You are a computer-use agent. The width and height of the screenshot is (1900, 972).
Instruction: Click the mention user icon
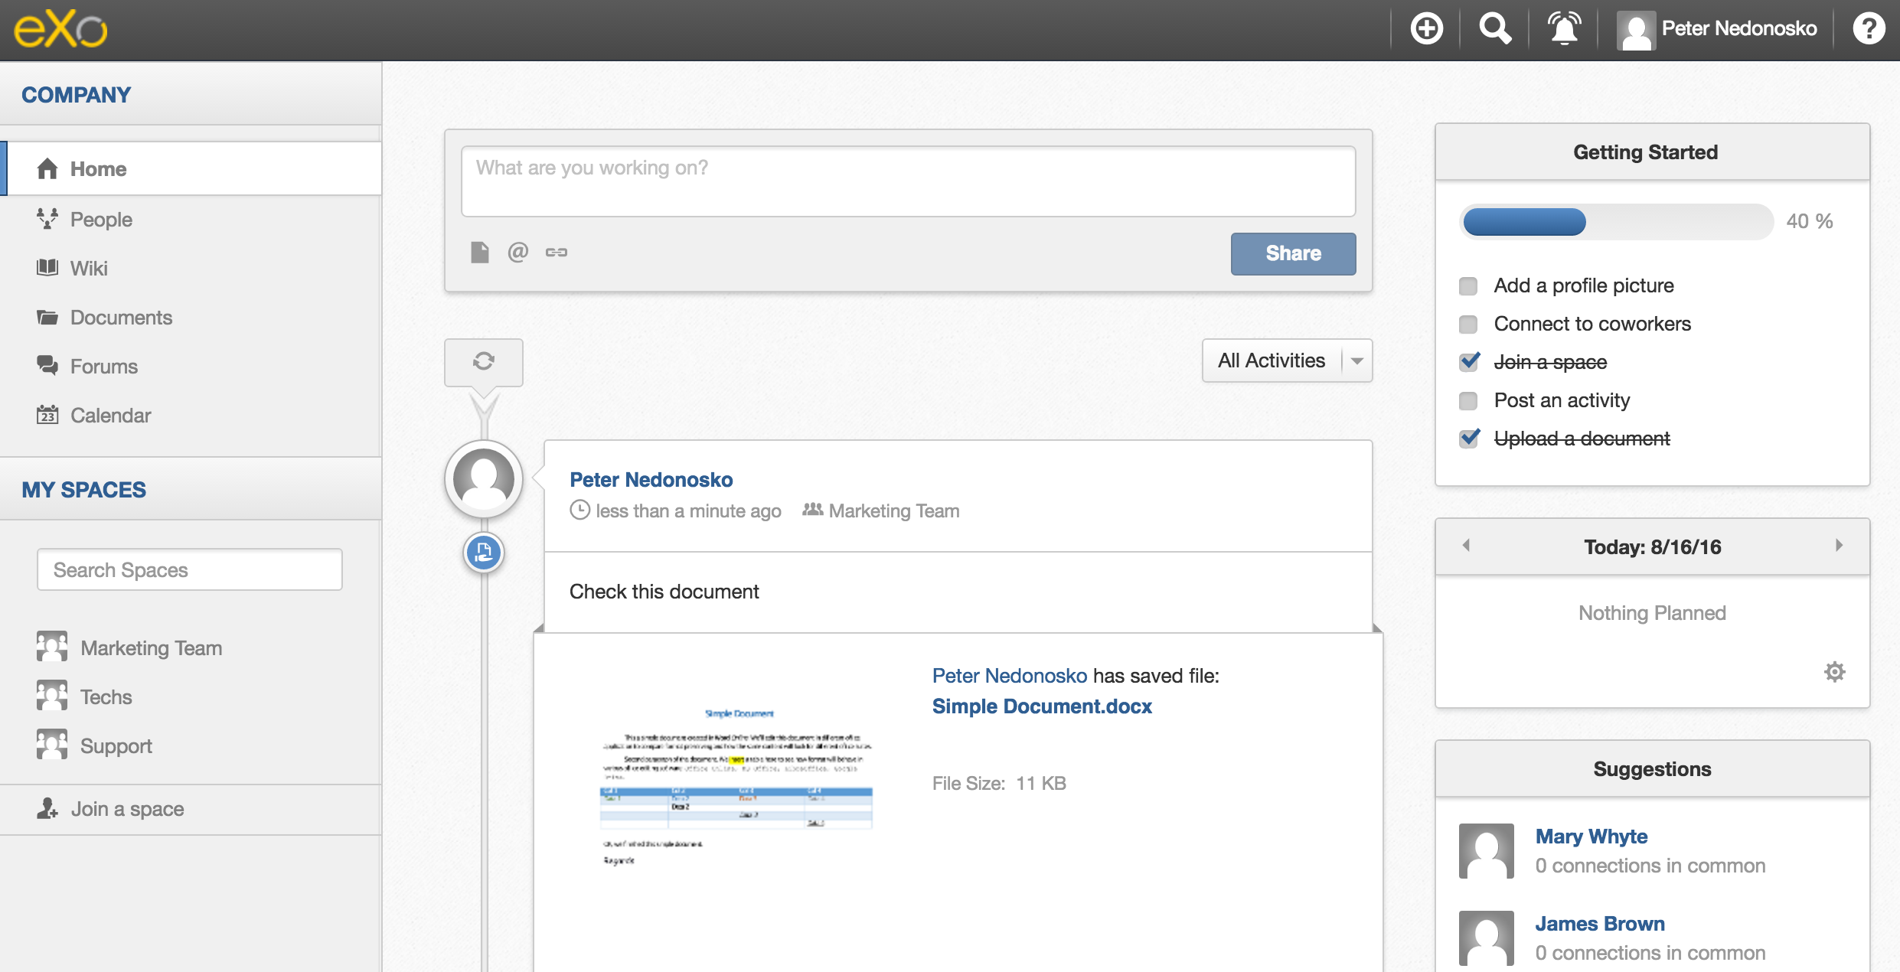pyautogui.click(x=517, y=253)
